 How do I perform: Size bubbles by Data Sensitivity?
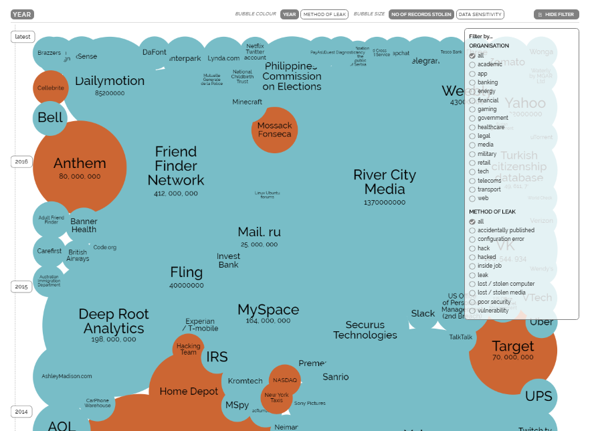click(480, 14)
